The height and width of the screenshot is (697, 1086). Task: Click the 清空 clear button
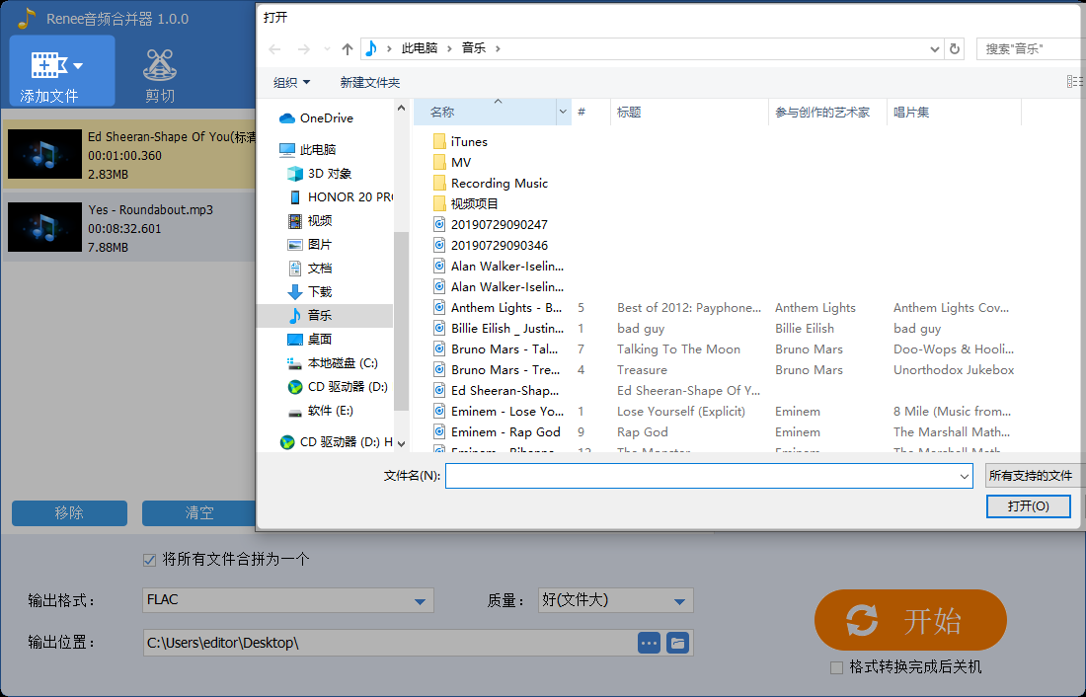[199, 513]
